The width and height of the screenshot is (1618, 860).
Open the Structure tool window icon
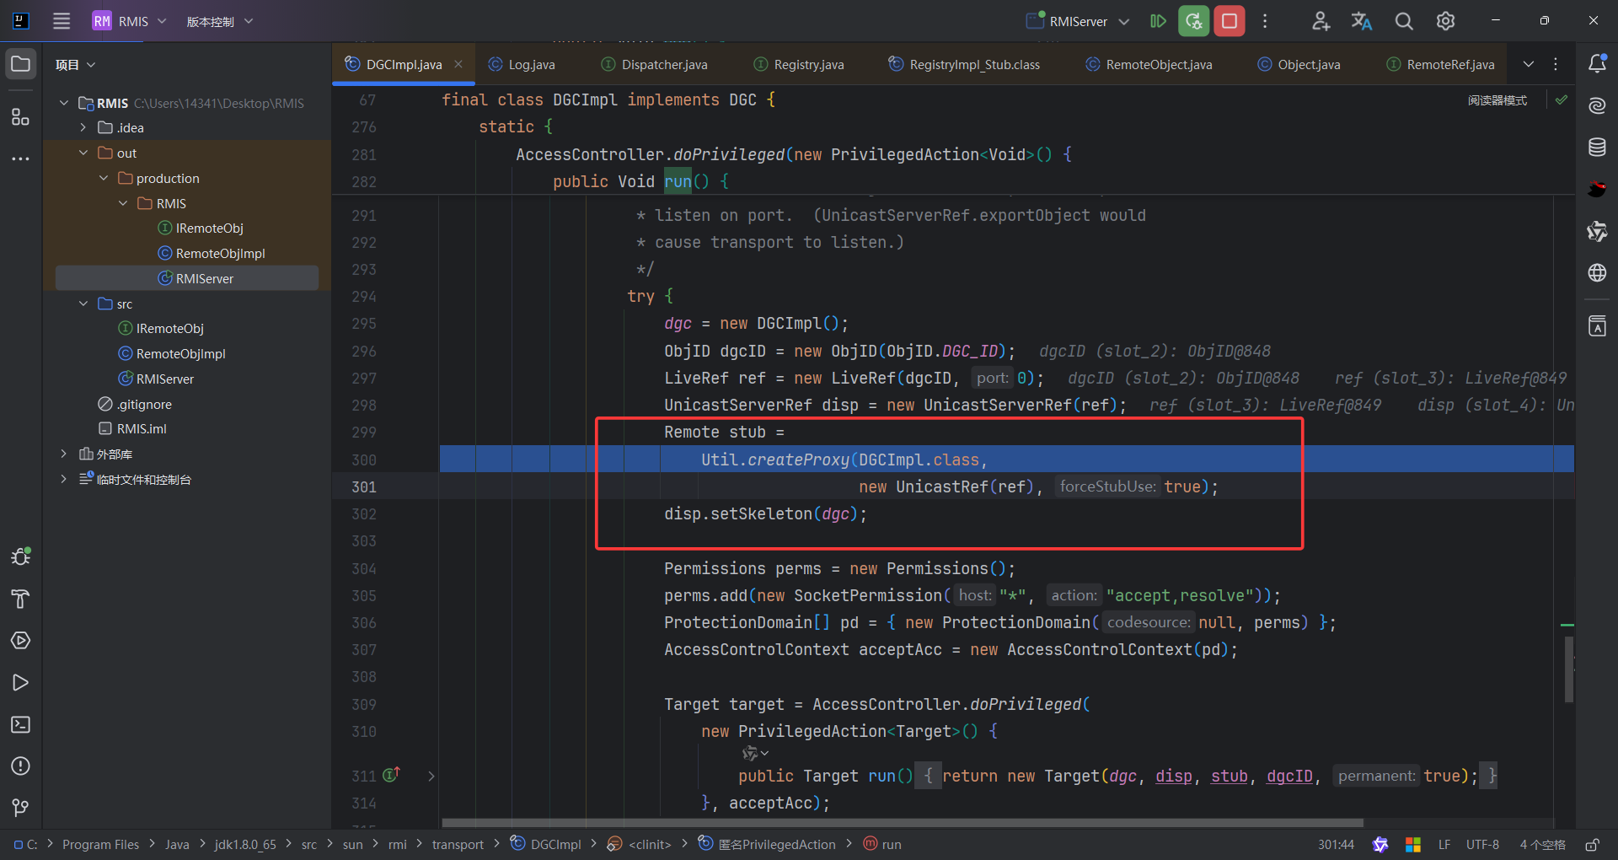[21, 116]
